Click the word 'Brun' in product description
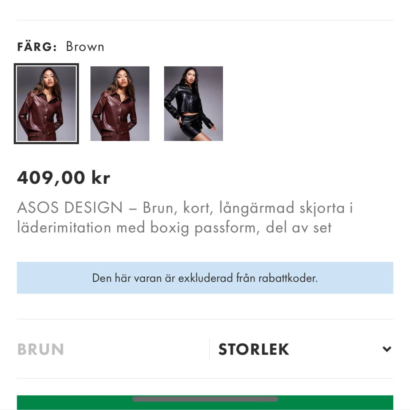410x410 pixels. 157,208
